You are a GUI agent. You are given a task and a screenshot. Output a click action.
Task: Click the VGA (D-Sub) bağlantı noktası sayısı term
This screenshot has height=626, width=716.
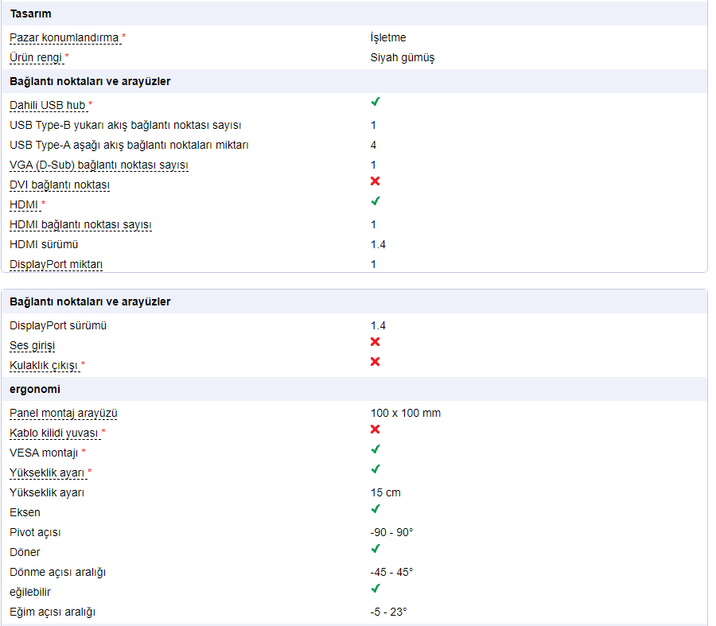[99, 165]
